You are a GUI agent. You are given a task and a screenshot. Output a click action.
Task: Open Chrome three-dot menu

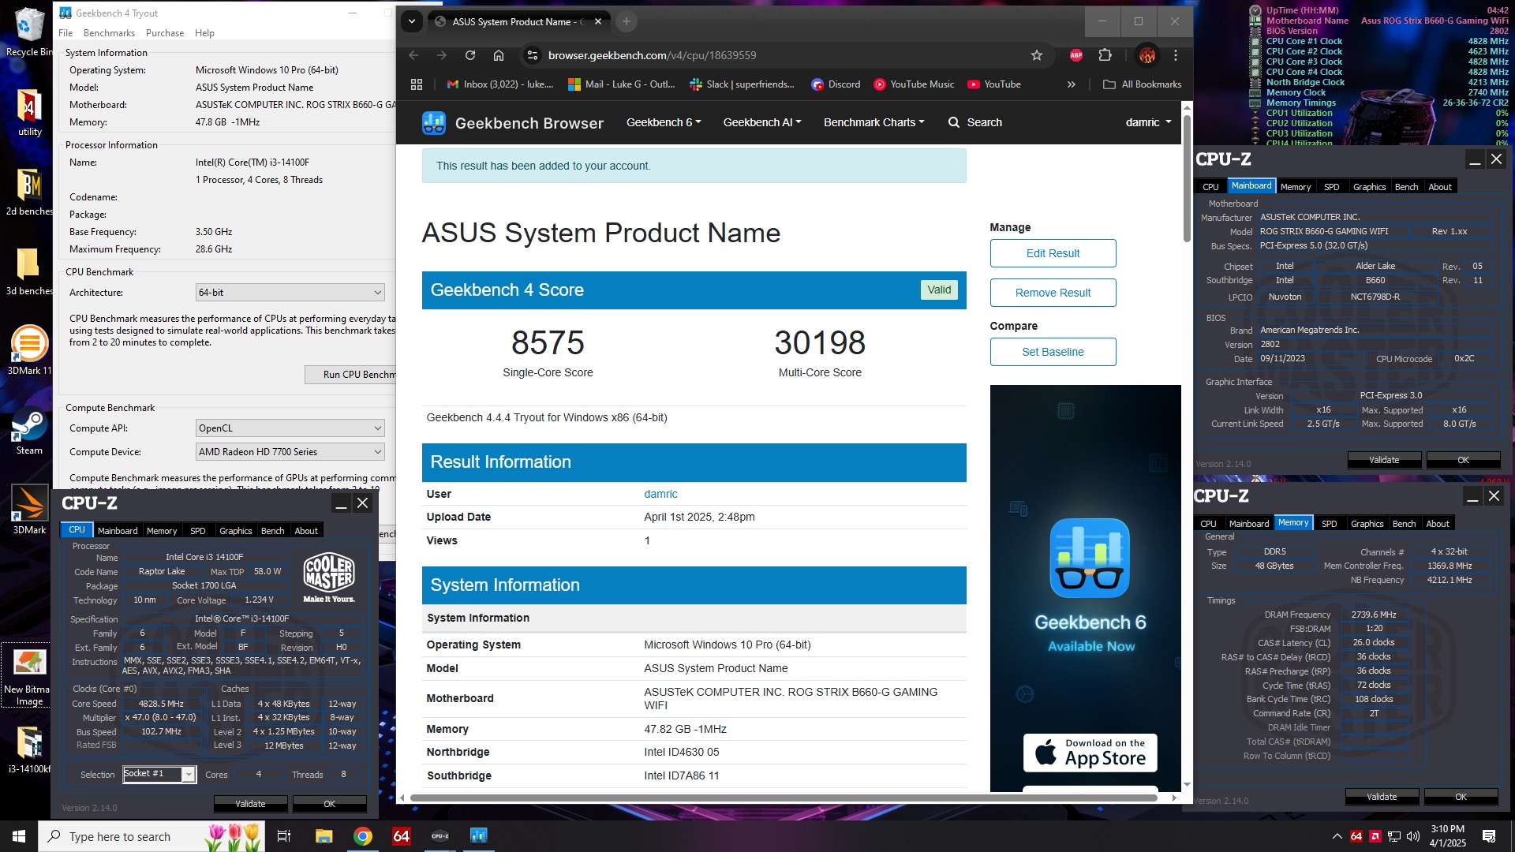pyautogui.click(x=1176, y=55)
